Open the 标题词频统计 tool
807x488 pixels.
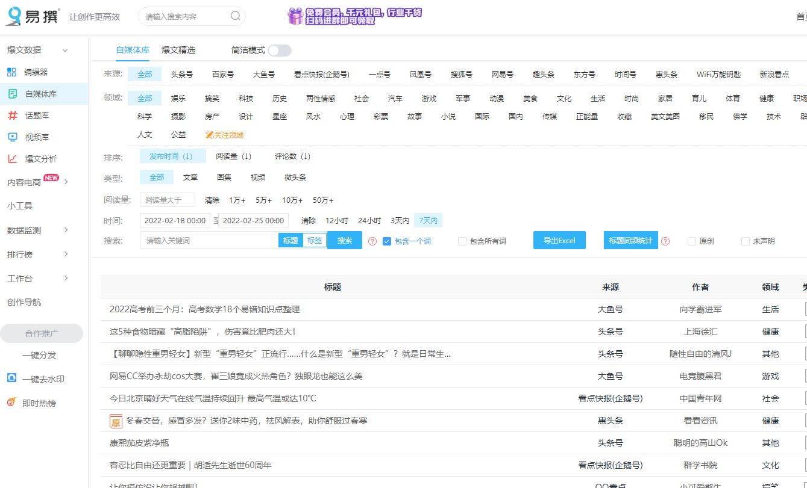630,239
